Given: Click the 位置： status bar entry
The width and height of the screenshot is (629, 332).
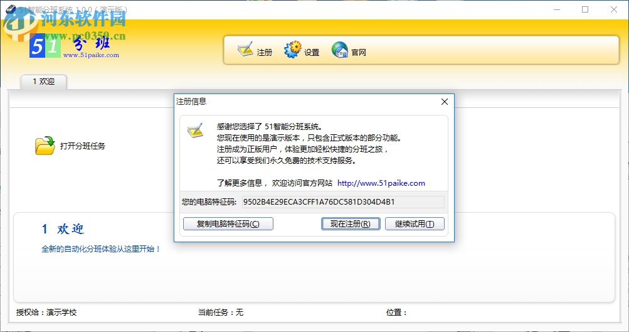Looking at the screenshot, I should click(397, 313).
